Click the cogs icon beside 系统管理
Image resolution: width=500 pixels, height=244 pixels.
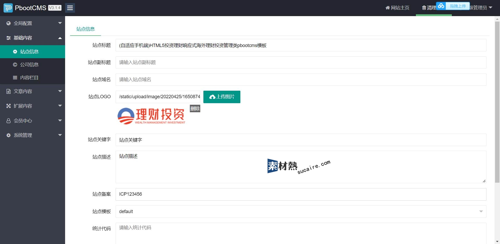pos(9,135)
